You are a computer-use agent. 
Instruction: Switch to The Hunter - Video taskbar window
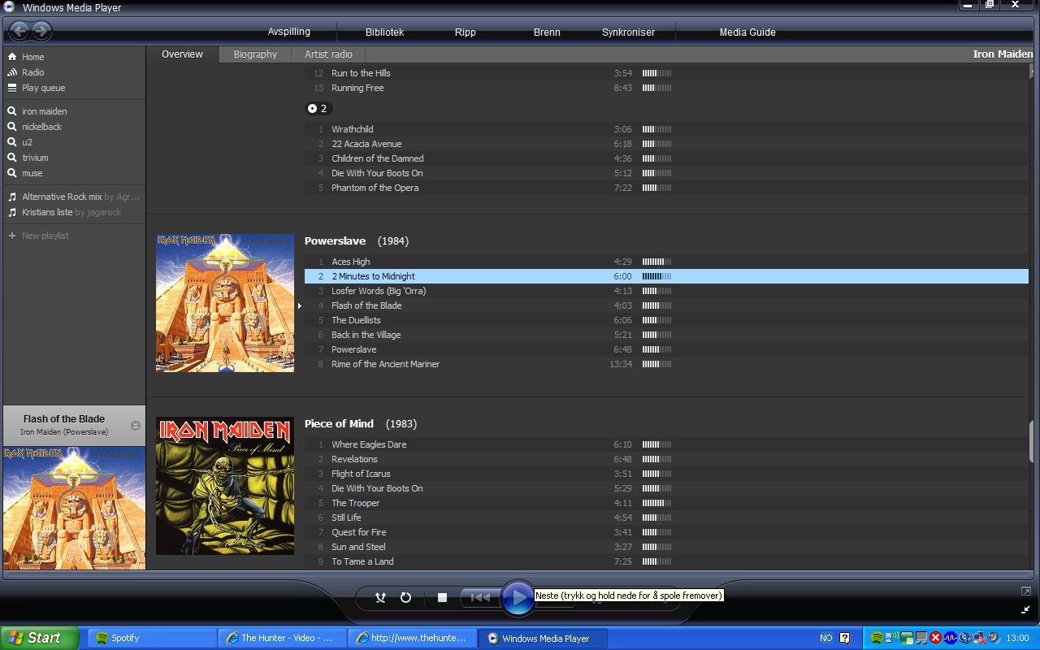281,638
